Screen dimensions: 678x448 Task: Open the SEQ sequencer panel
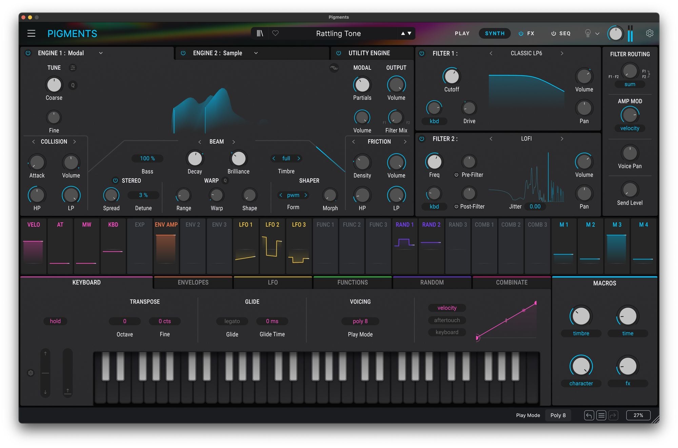(561, 33)
